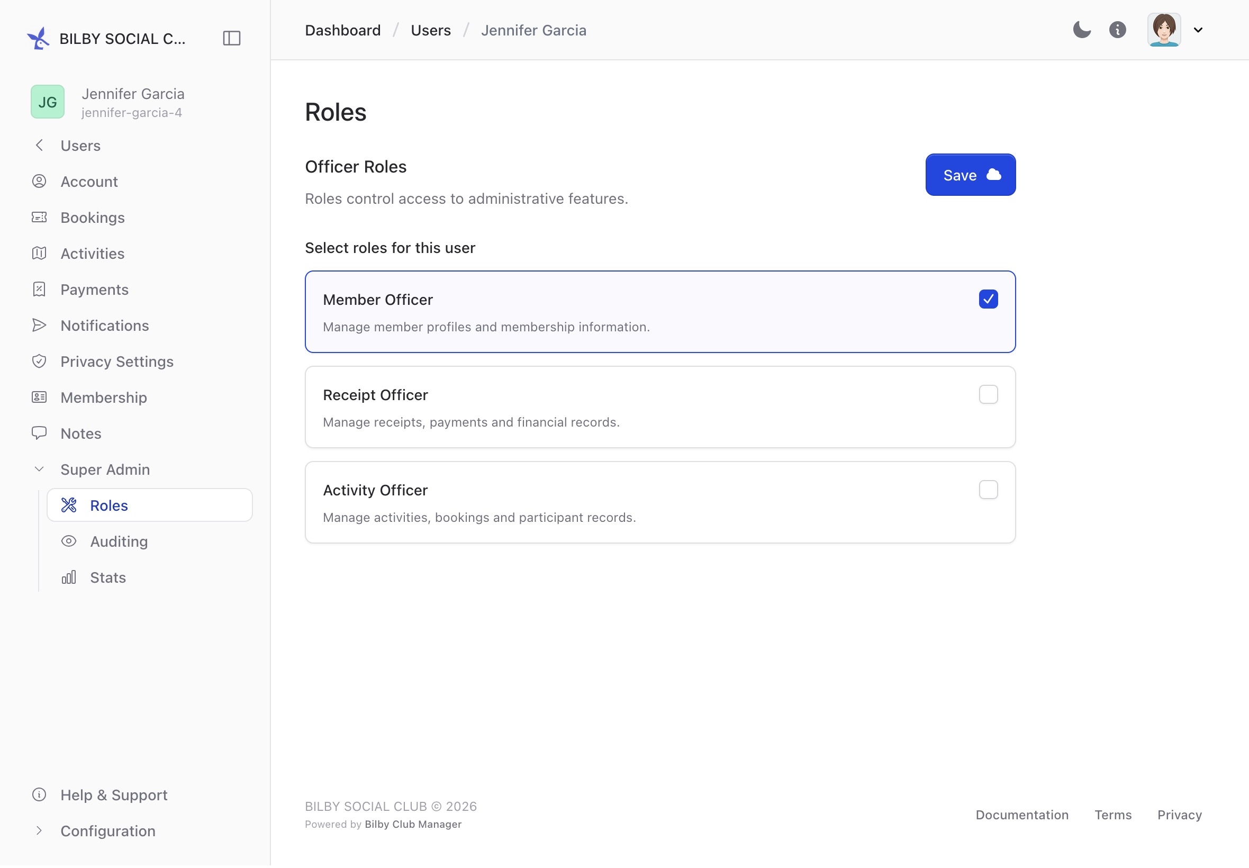Click the Membership ID card icon
1249x868 pixels.
tap(39, 397)
